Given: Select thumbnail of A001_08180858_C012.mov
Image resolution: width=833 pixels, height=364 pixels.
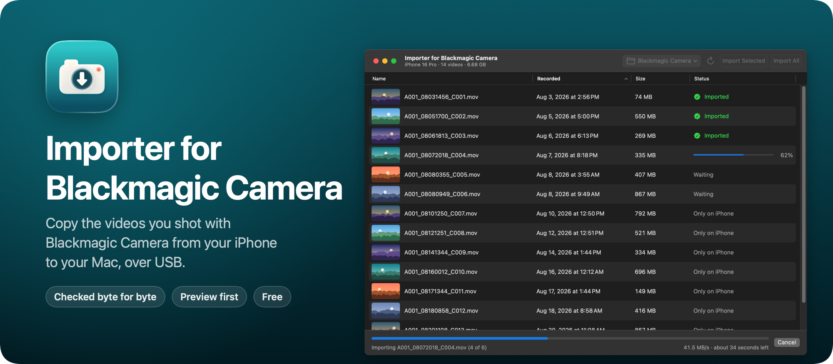Looking at the screenshot, I should pos(386,311).
